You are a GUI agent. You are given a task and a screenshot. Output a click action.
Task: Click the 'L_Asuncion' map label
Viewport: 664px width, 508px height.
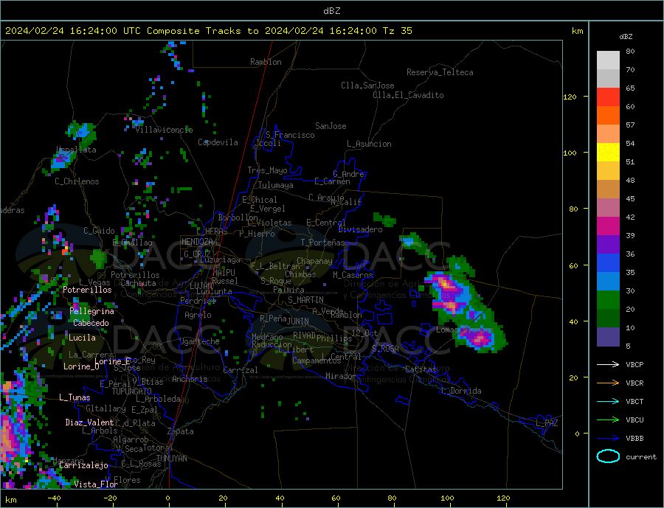[x=370, y=144]
